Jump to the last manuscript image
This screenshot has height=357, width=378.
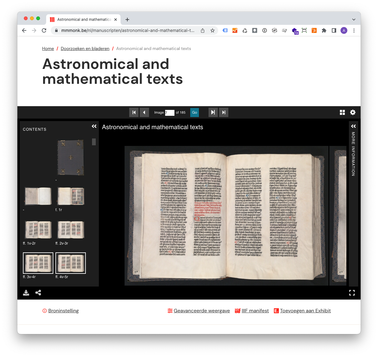tap(224, 112)
